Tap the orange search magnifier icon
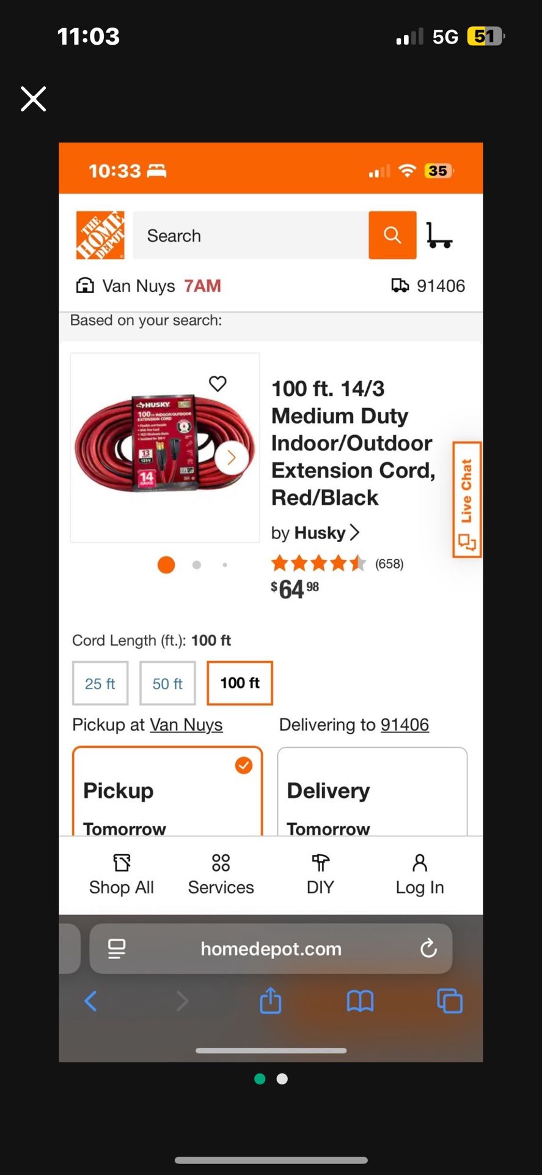This screenshot has width=542, height=1175. click(x=392, y=235)
